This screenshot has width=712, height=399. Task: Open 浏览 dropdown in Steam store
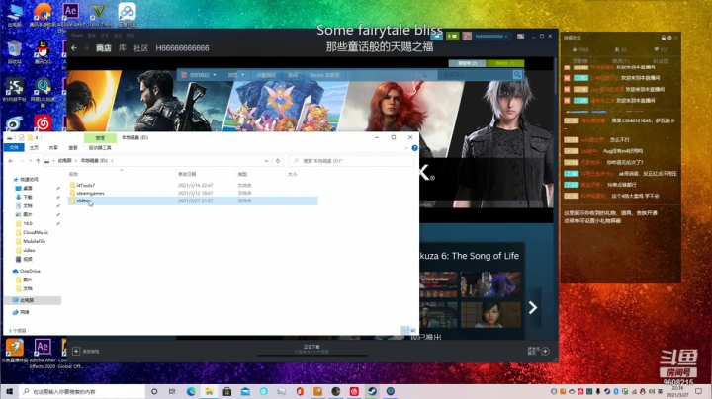[x=236, y=75]
